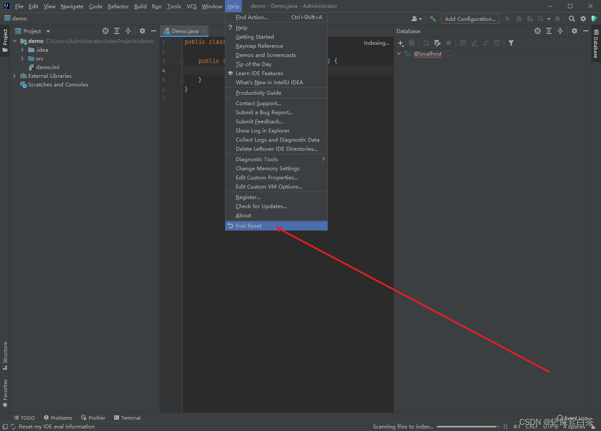Click Project panel select opened file icon
Screen dimensions: 601x431
[106, 31]
